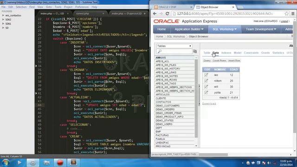Open the Indexes tab
Viewport: 297px width, 167px height.
[226, 52]
